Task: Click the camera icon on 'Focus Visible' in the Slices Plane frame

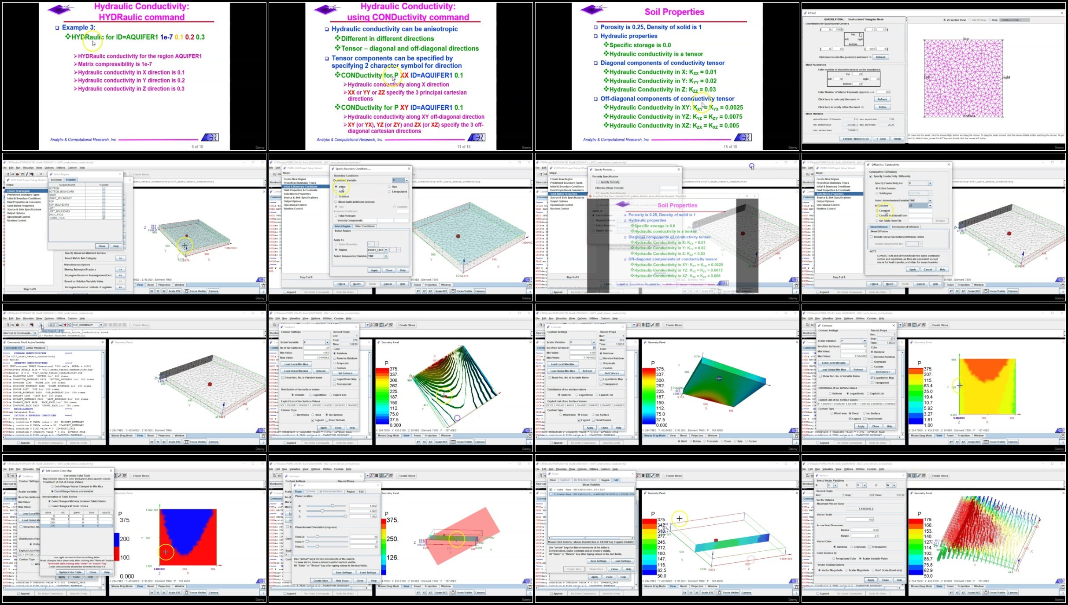Action: tap(453, 593)
